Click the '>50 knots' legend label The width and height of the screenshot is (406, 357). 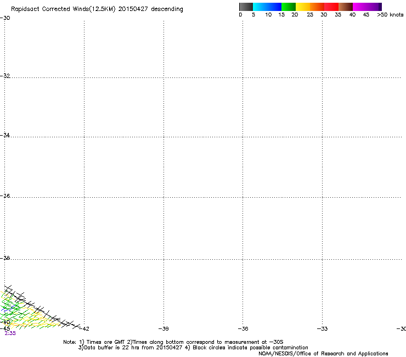point(390,15)
